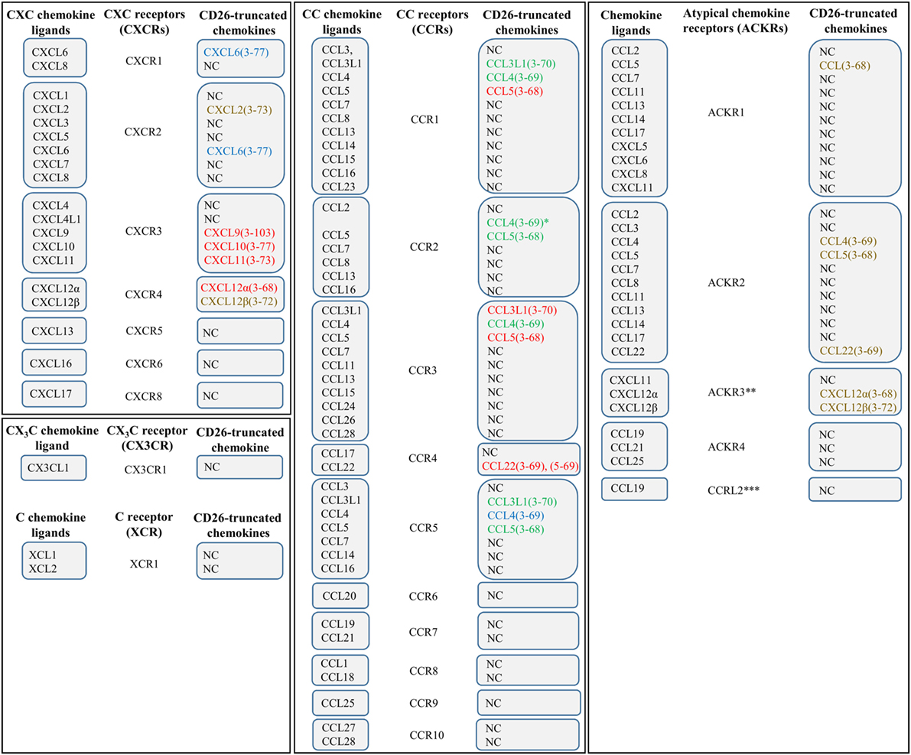Select the red CCL22(3-69), (5-69) entry
Image resolution: width=911 pixels, height=755 pixels.
530,466
